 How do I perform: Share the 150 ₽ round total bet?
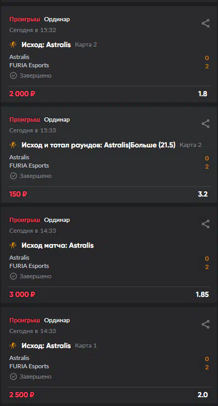tap(206, 124)
